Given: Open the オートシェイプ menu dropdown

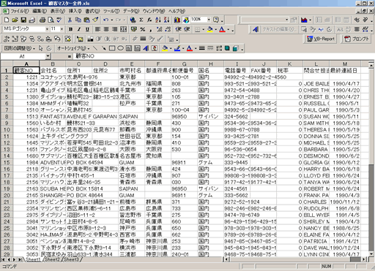Looking at the screenshot, I should coord(73,48).
